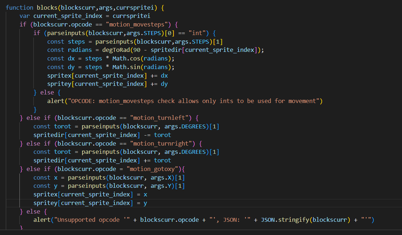Click the "Unsupported opcode" alert string
This screenshot has width=402, height=235.
click(92, 220)
